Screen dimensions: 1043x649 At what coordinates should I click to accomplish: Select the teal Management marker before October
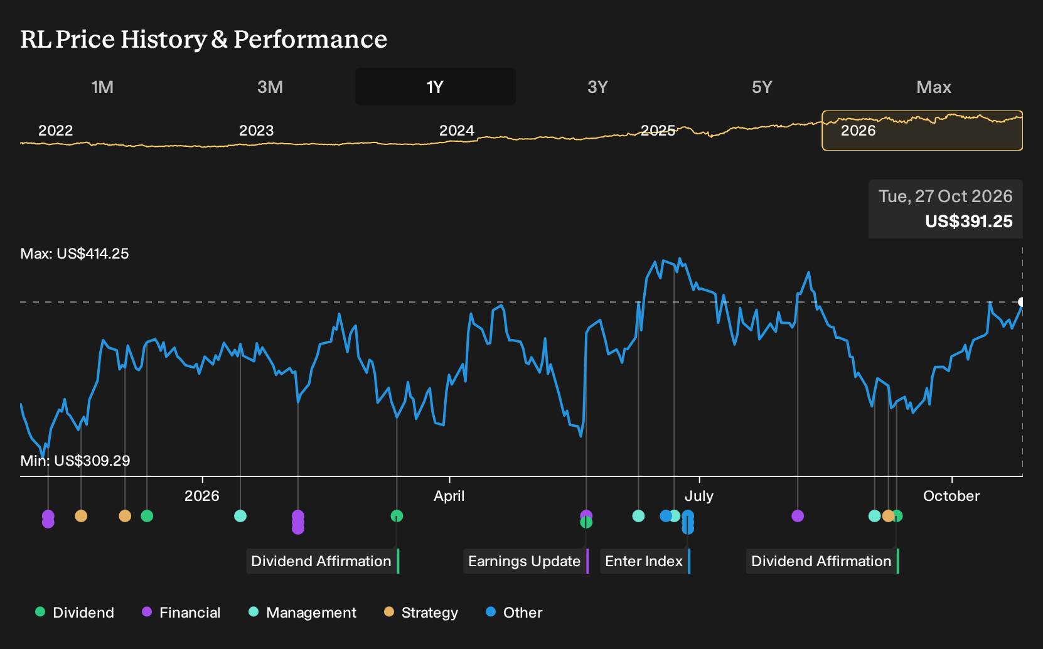[x=875, y=516]
